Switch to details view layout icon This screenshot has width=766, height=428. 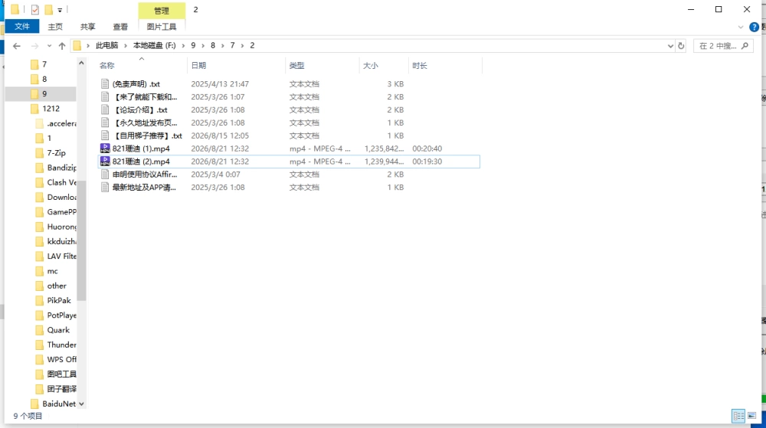point(738,417)
